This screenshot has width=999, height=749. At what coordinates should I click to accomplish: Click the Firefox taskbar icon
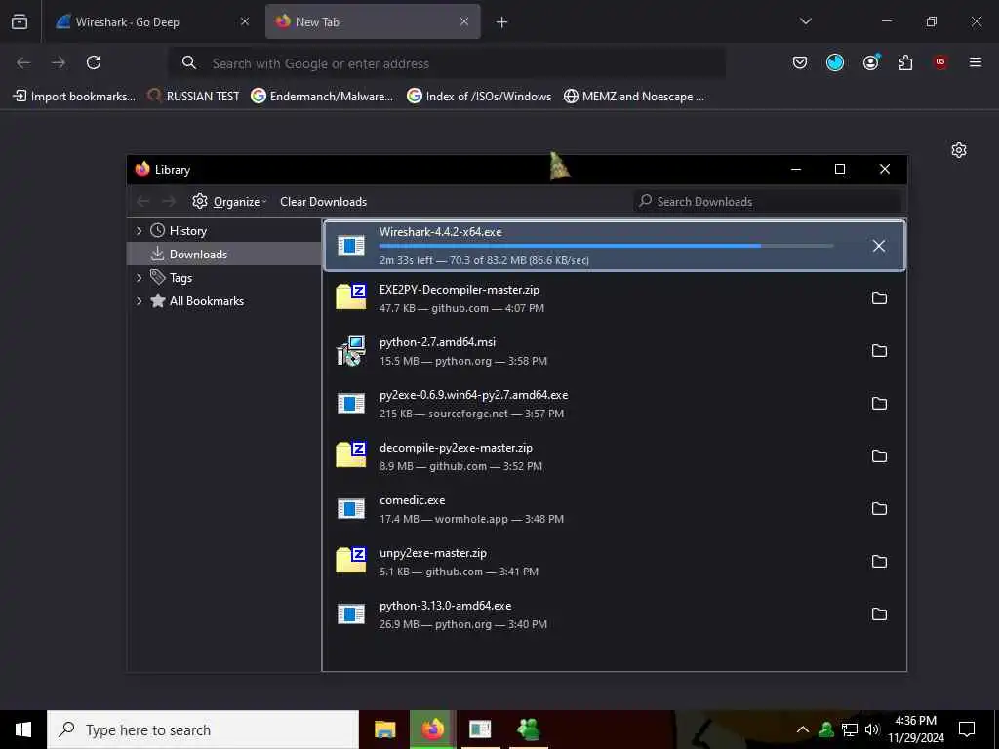[433, 729]
